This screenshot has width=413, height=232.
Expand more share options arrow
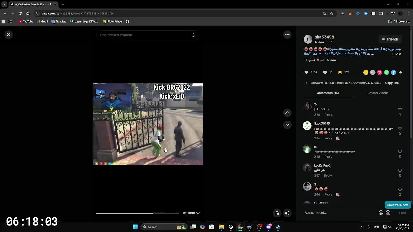click(400, 72)
